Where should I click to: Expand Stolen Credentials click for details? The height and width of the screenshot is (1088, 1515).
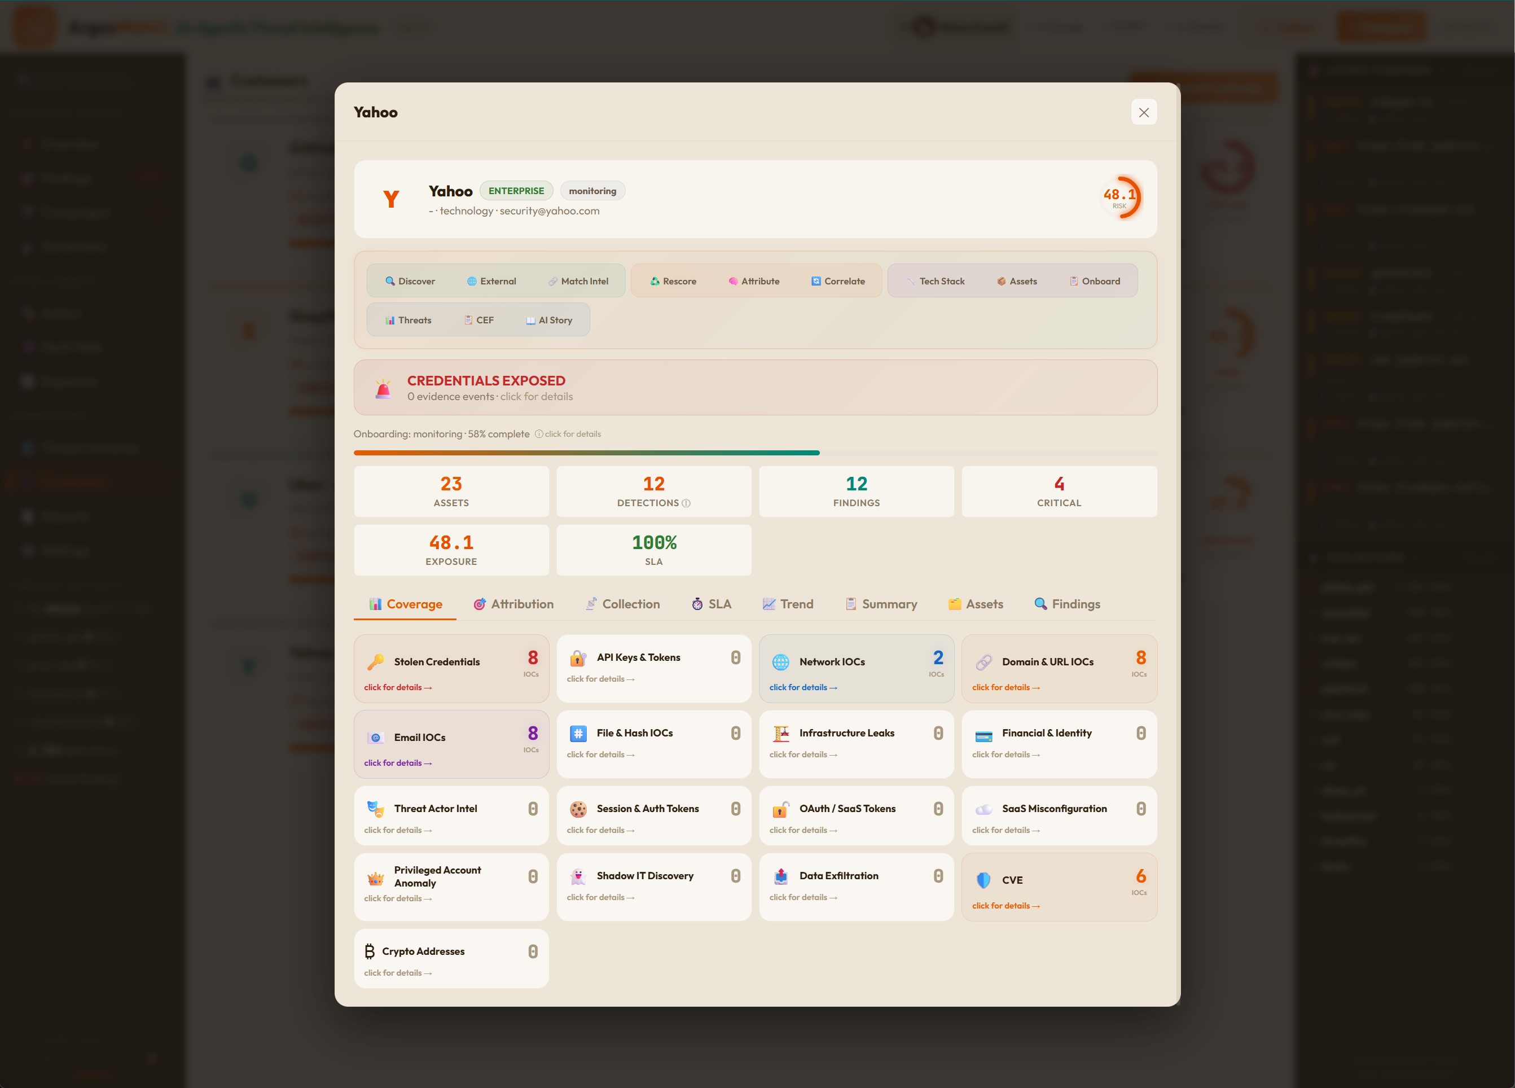pos(397,687)
